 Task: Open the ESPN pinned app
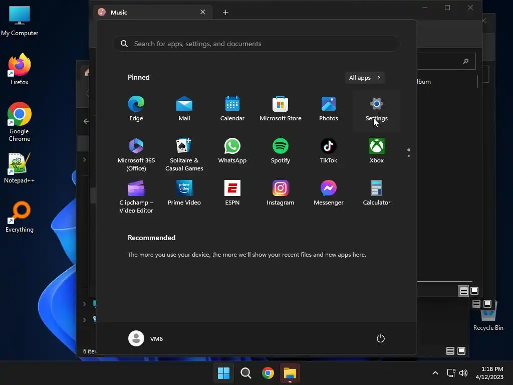(x=232, y=193)
